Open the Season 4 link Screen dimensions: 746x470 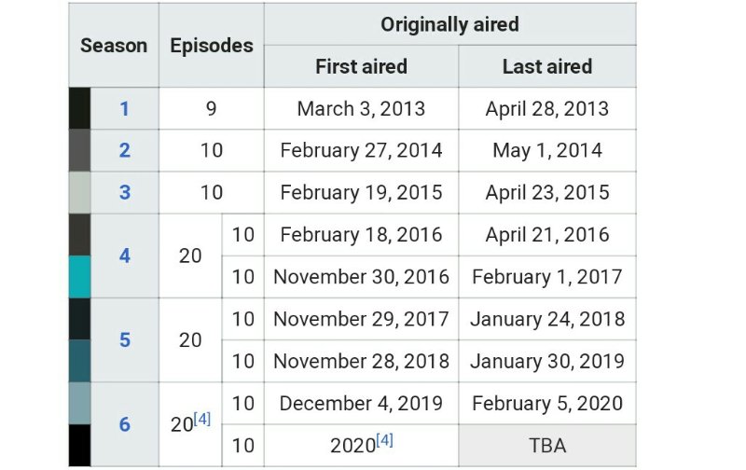pos(125,256)
